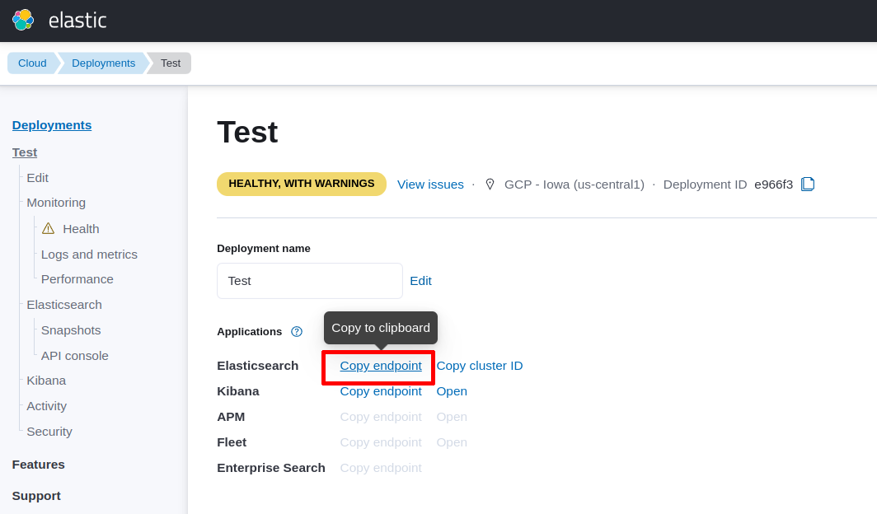This screenshot has height=514, width=877.
Task: Edit the deployment name
Action: 420,281
